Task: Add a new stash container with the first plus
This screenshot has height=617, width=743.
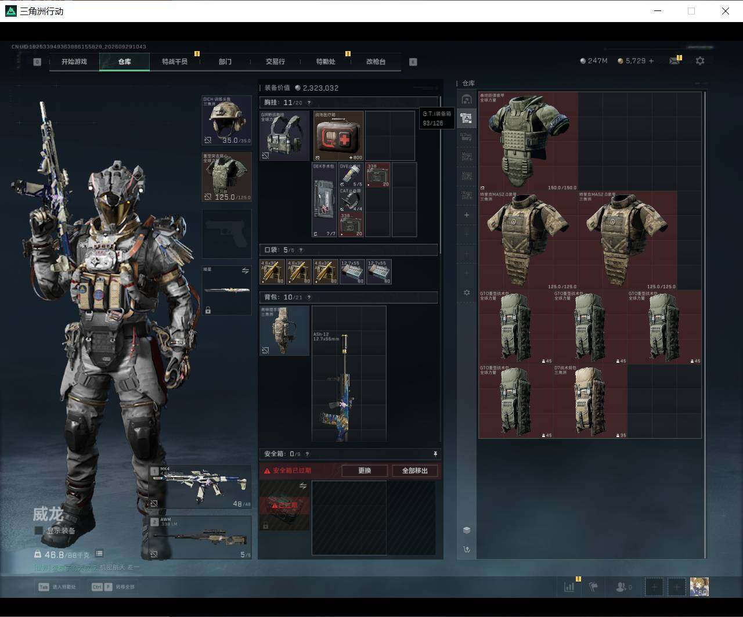Action: click(x=466, y=215)
